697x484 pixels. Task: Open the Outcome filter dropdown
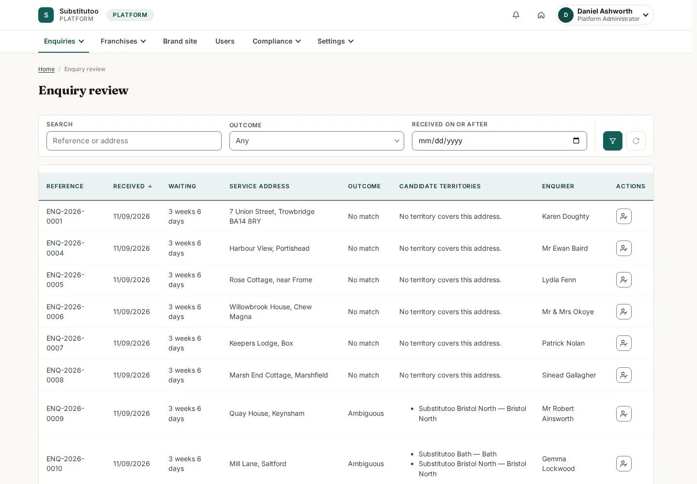coord(317,141)
